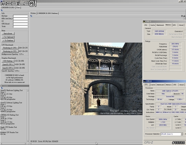Click the console scrollbar down arrow
Screen dimensions: 186x145
(28, 141)
